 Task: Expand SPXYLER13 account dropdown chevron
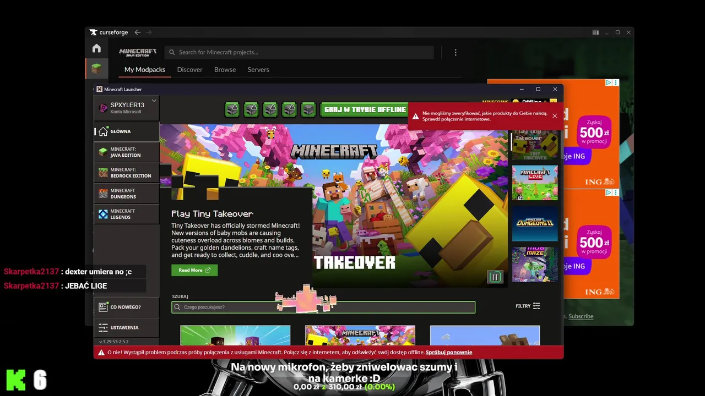pyautogui.click(x=154, y=101)
